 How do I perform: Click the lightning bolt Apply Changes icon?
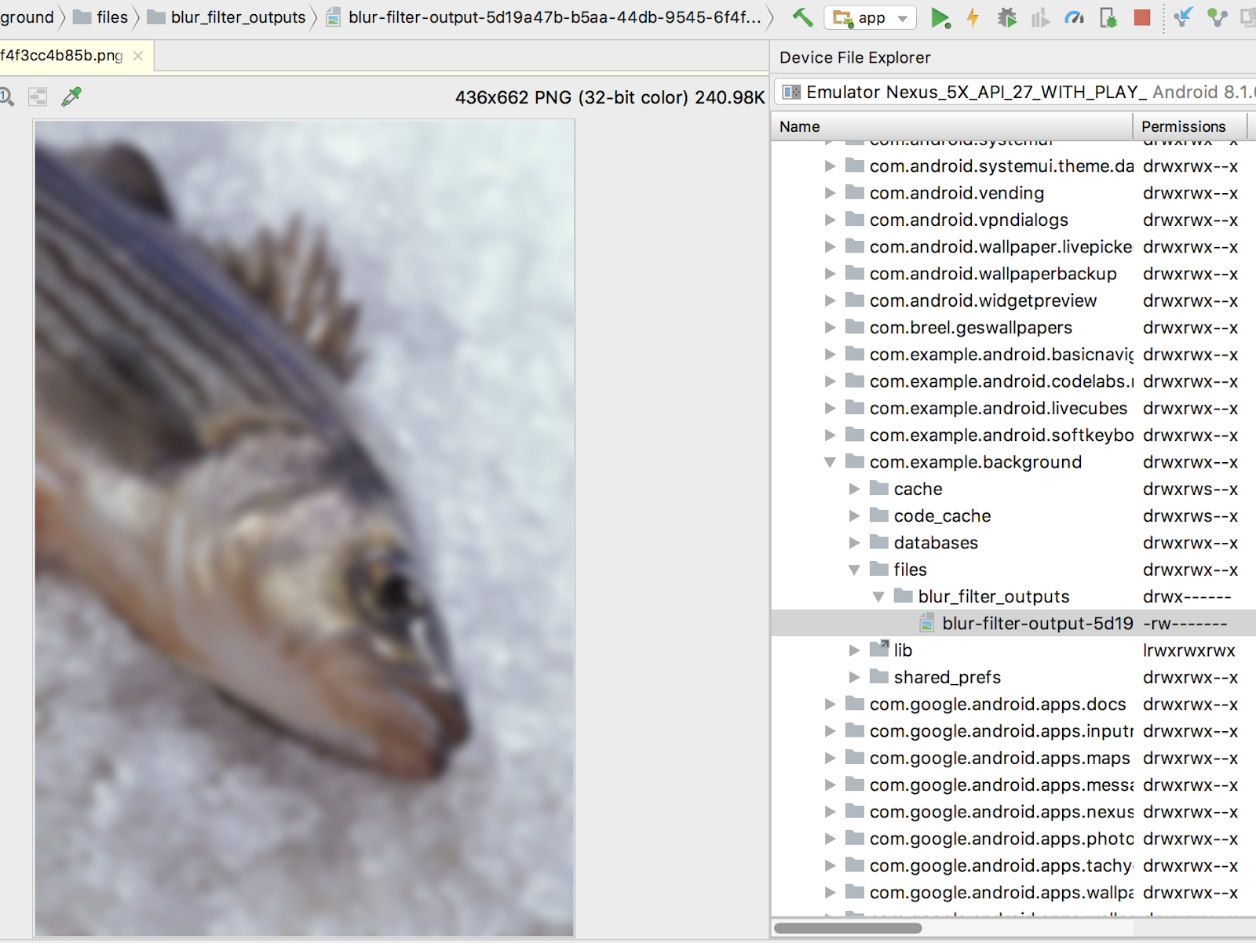pyautogui.click(x=973, y=17)
